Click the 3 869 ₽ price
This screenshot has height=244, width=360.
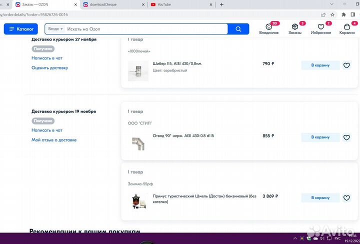270,196
